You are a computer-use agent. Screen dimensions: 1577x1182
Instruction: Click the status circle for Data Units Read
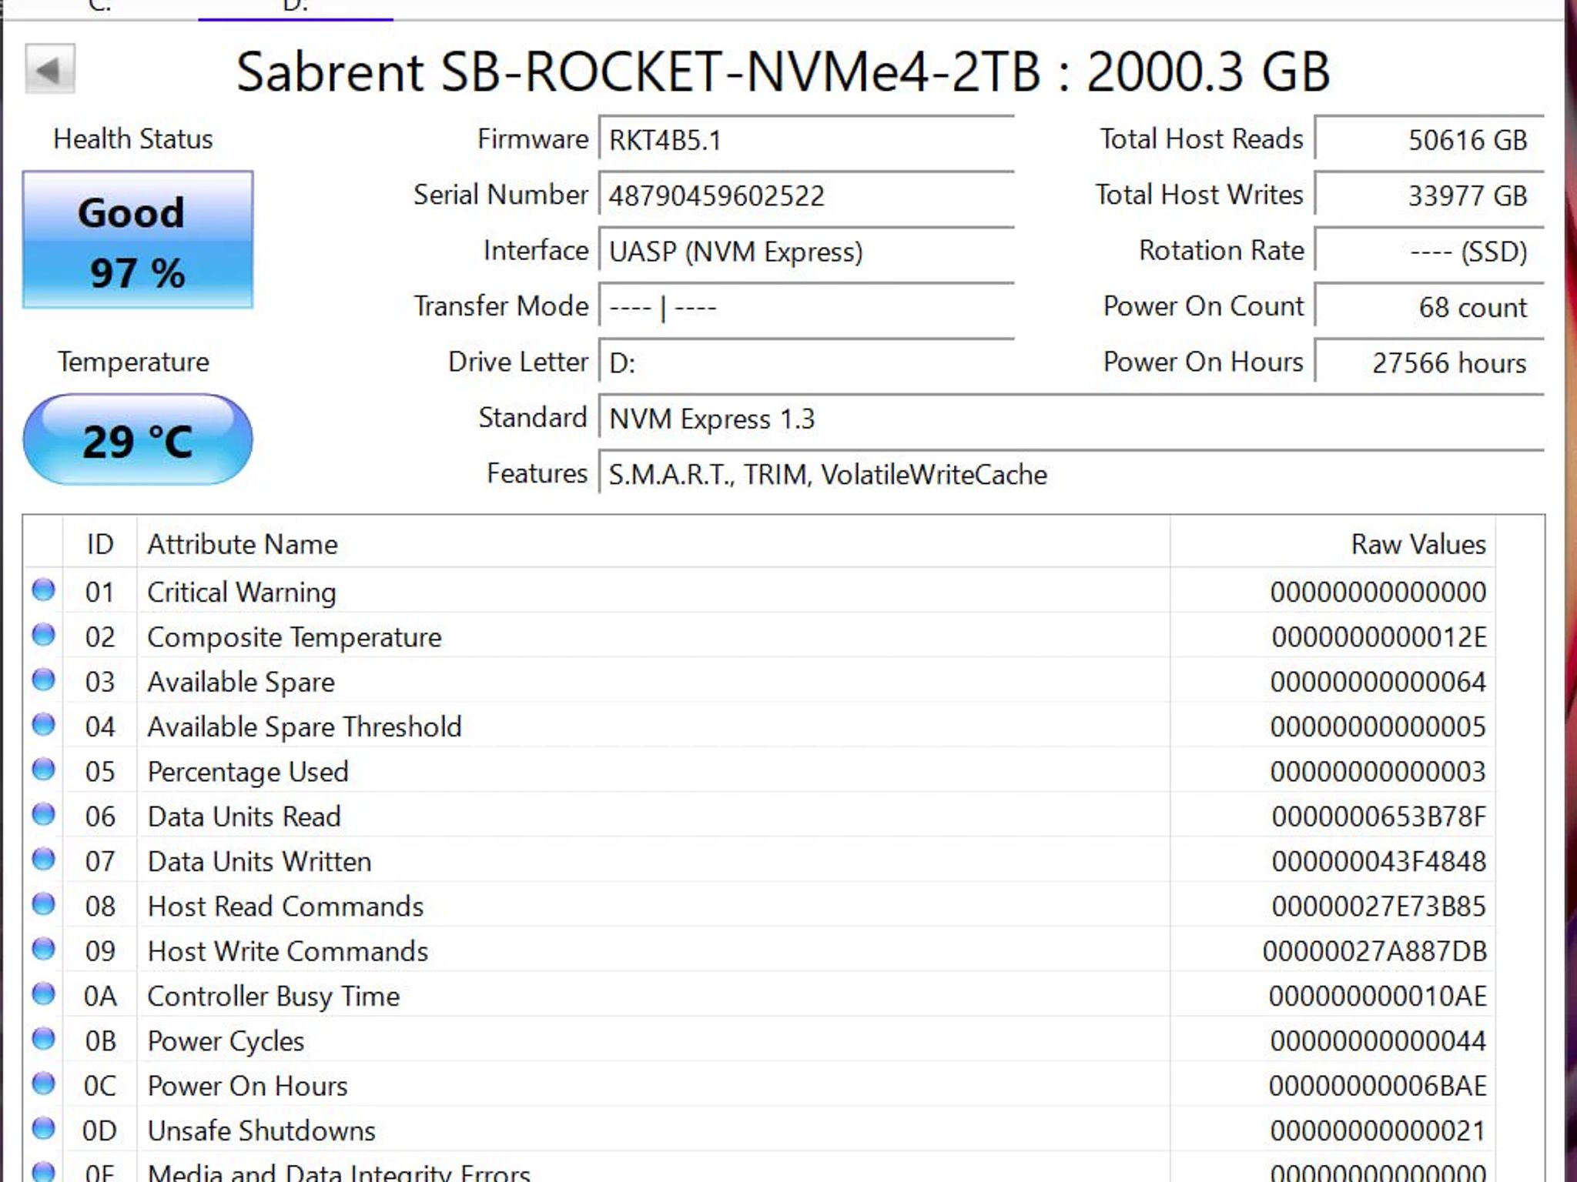click(44, 814)
